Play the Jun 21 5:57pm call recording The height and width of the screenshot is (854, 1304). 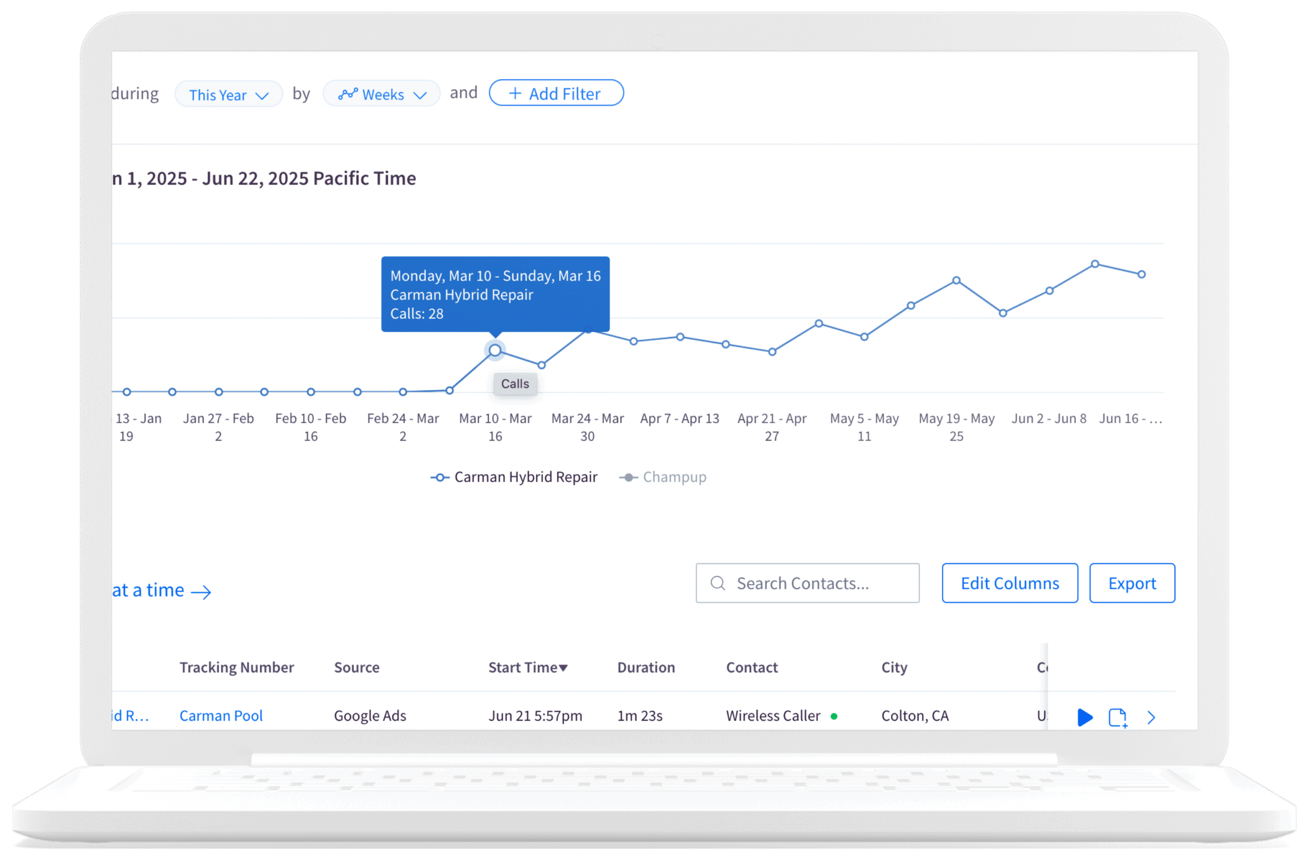tap(1085, 718)
